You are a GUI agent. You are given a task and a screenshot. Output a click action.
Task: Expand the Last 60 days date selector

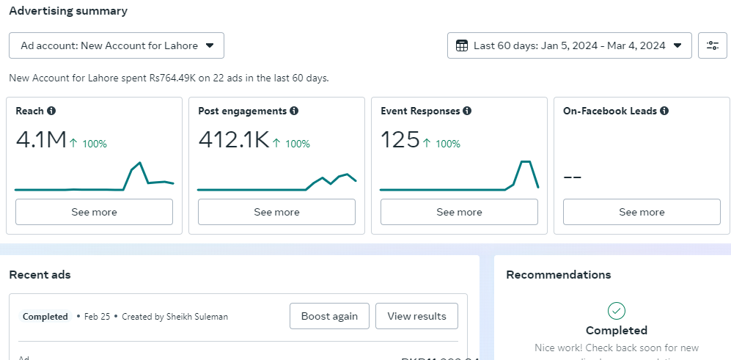tap(569, 45)
